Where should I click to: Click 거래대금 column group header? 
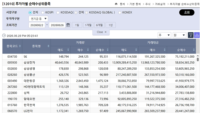point(153,43)
